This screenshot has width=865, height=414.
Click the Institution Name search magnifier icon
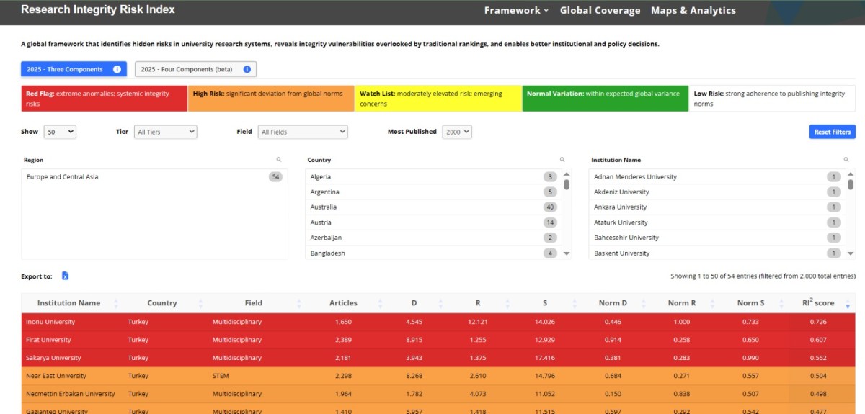[x=846, y=160]
